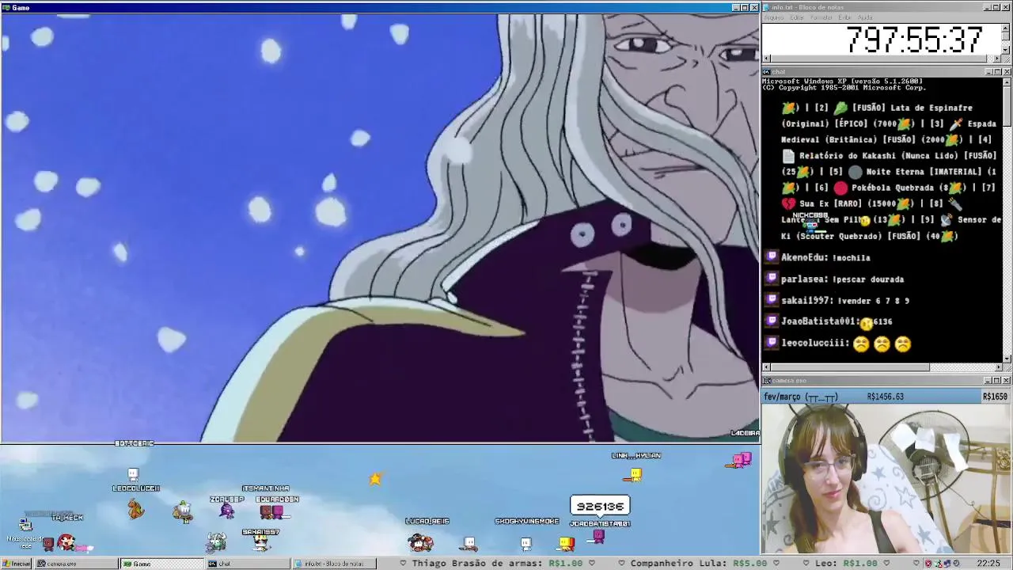
Task: Click spinach leaf icon near Lata de Espinafre
Action: (x=840, y=108)
